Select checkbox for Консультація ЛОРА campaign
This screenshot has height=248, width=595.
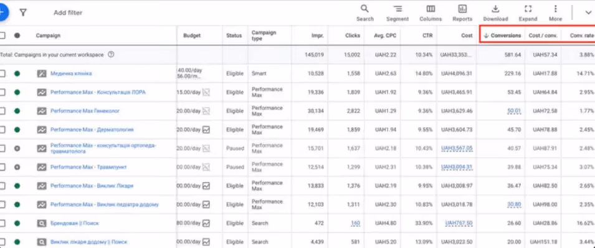pyautogui.click(x=2, y=92)
